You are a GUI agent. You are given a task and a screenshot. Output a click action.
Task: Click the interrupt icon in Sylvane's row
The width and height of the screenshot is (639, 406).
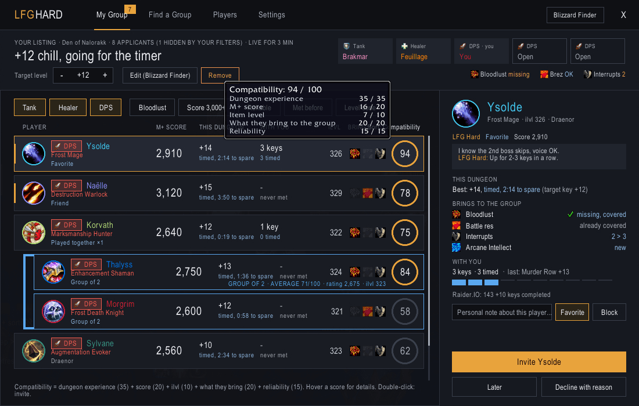[x=380, y=351]
